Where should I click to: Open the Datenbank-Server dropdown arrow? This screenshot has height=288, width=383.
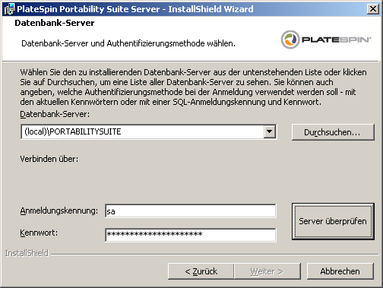coord(269,131)
